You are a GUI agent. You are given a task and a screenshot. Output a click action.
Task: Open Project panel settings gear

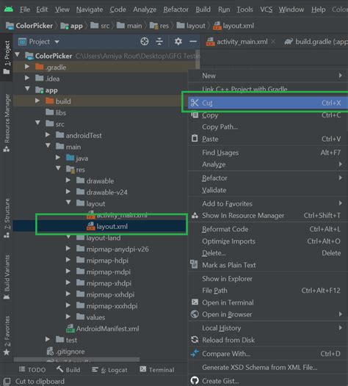click(x=178, y=41)
